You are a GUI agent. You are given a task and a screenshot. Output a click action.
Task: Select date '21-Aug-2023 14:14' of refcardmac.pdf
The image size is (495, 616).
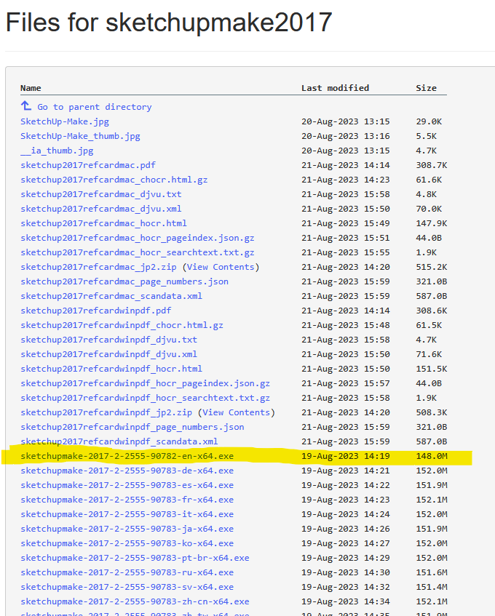[x=346, y=165]
